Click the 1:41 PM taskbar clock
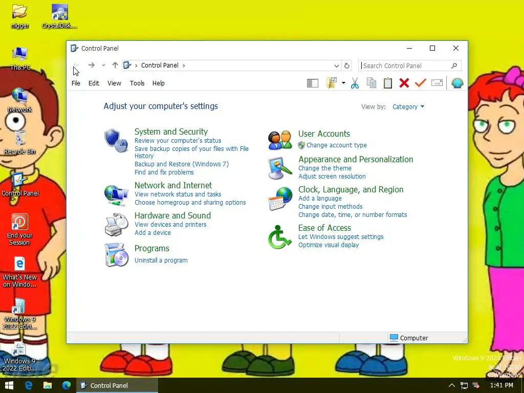Viewport: 524px width, 393px height. [501, 385]
